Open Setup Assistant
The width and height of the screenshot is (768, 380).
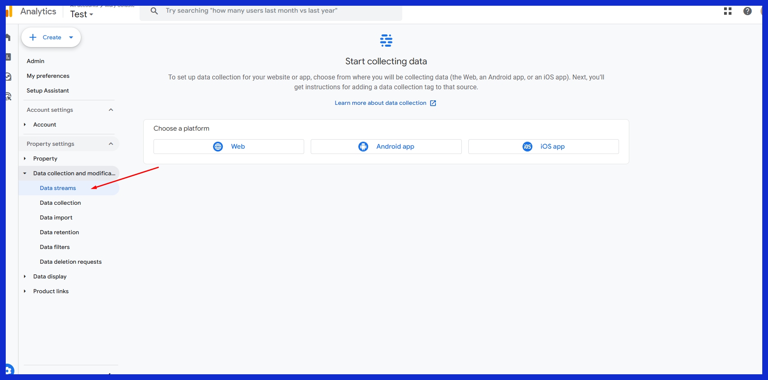tap(48, 90)
